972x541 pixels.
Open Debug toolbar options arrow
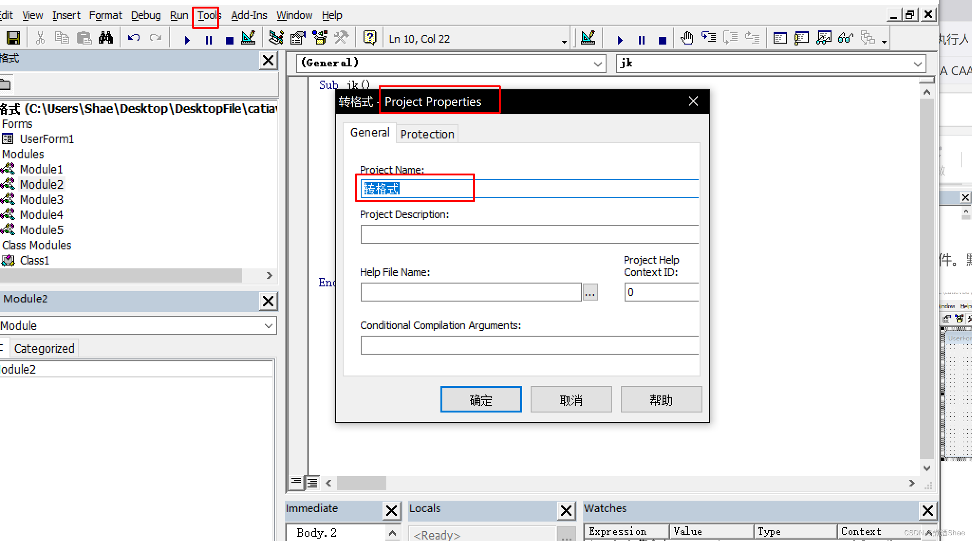coord(884,42)
